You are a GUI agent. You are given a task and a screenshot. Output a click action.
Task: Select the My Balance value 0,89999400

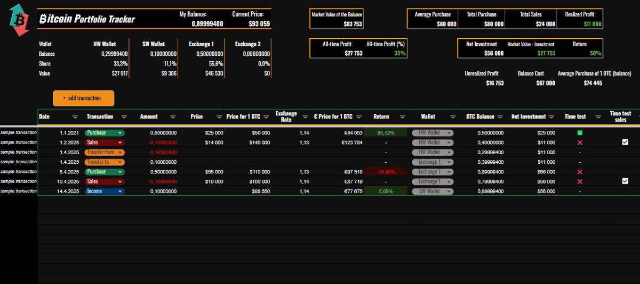coord(207,23)
